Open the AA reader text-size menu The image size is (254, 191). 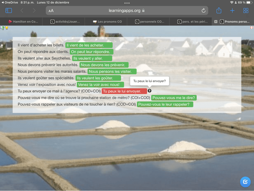pos(51,11)
